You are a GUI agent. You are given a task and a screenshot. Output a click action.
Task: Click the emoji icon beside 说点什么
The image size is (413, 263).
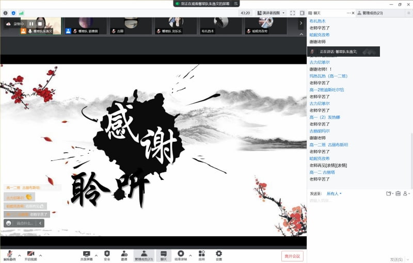(9, 223)
